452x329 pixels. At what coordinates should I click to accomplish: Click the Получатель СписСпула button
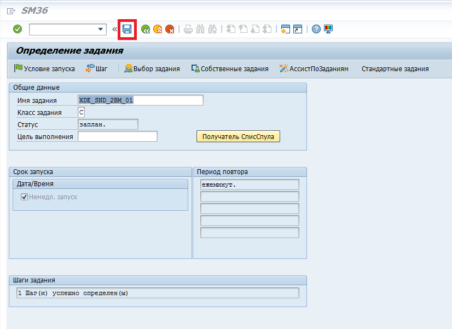[238, 136]
